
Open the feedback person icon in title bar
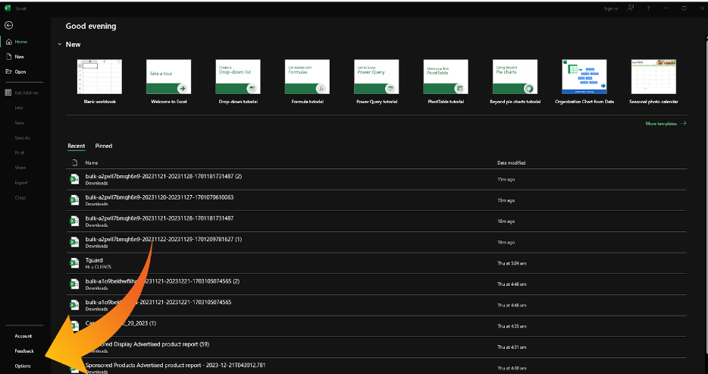[631, 8]
